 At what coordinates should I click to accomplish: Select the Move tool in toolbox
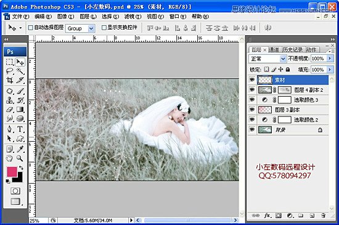20,62
